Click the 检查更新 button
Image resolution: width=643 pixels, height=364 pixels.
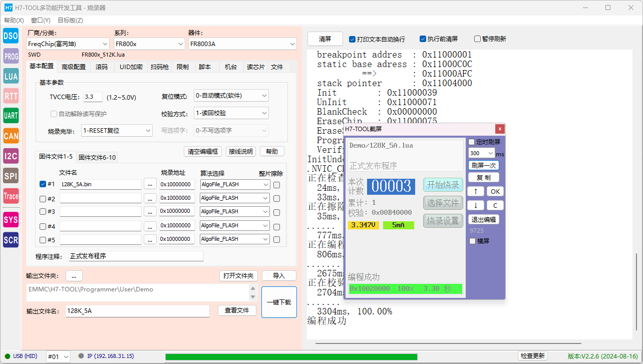pos(532,356)
